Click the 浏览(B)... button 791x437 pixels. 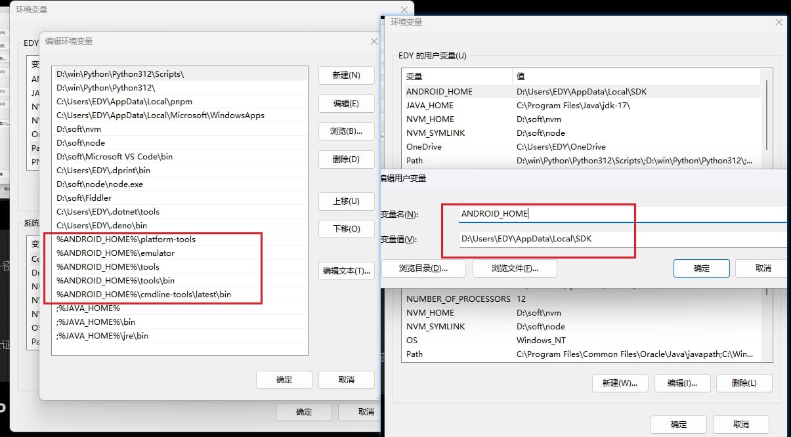click(x=346, y=131)
